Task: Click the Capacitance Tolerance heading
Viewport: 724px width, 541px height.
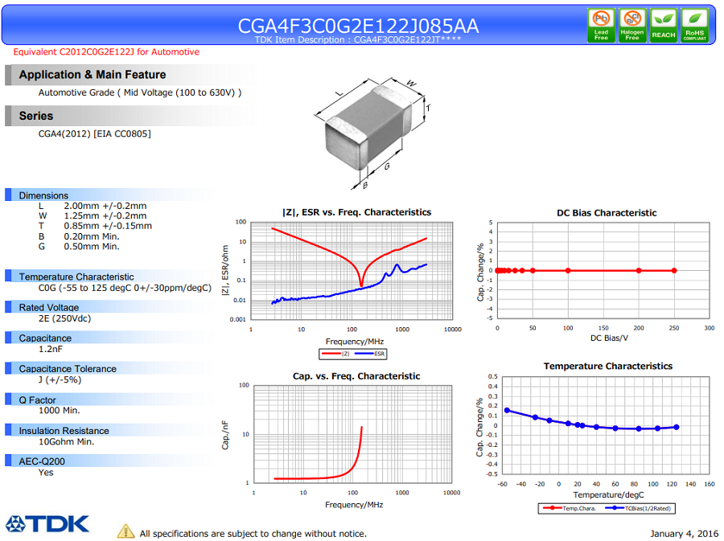Action: [x=68, y=369]
